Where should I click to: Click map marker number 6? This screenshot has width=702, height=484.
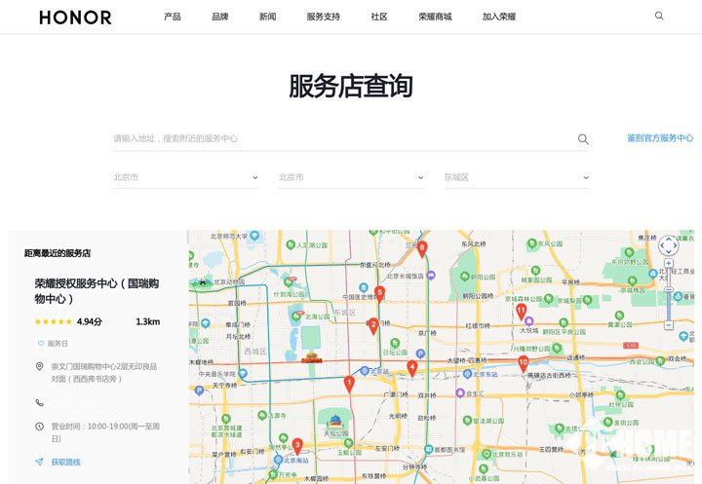point(422,247)
